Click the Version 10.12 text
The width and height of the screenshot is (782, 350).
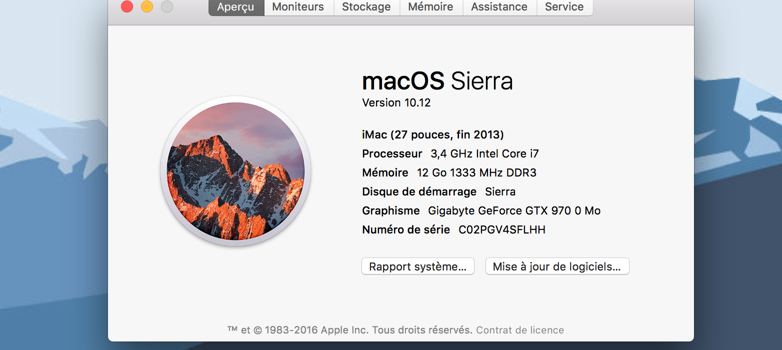pyautogui.click(x=396, y=103)
